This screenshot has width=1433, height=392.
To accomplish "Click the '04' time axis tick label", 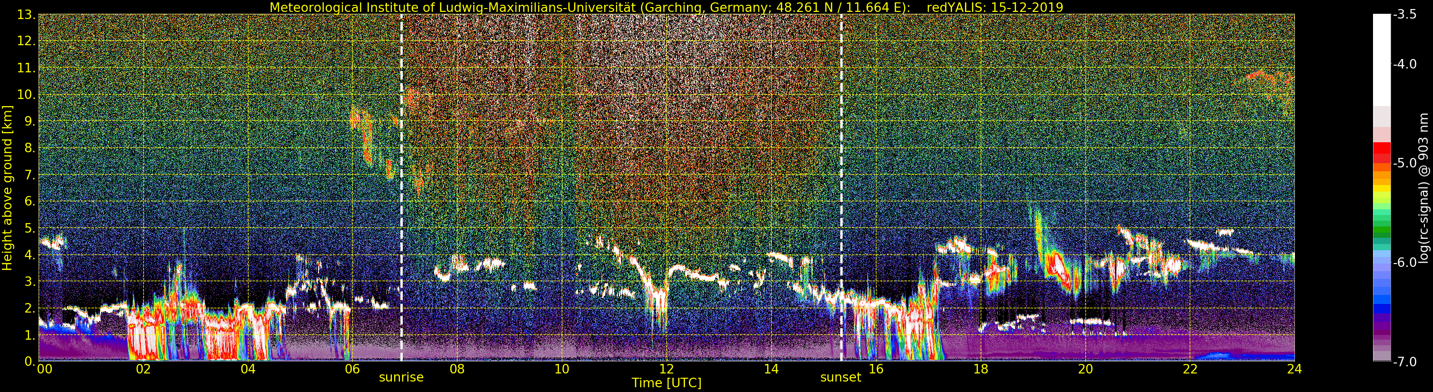I will tap(248, 369).
